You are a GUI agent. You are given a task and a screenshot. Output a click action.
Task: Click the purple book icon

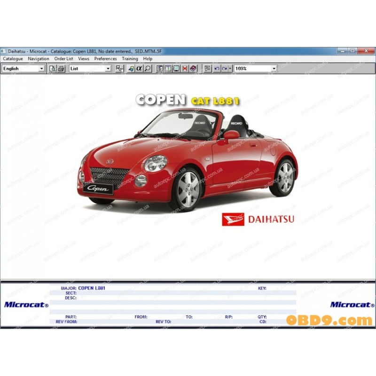[x=193, y=69]
